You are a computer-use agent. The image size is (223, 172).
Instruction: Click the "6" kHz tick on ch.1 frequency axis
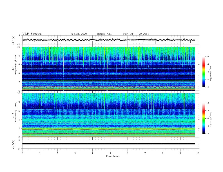20,64
